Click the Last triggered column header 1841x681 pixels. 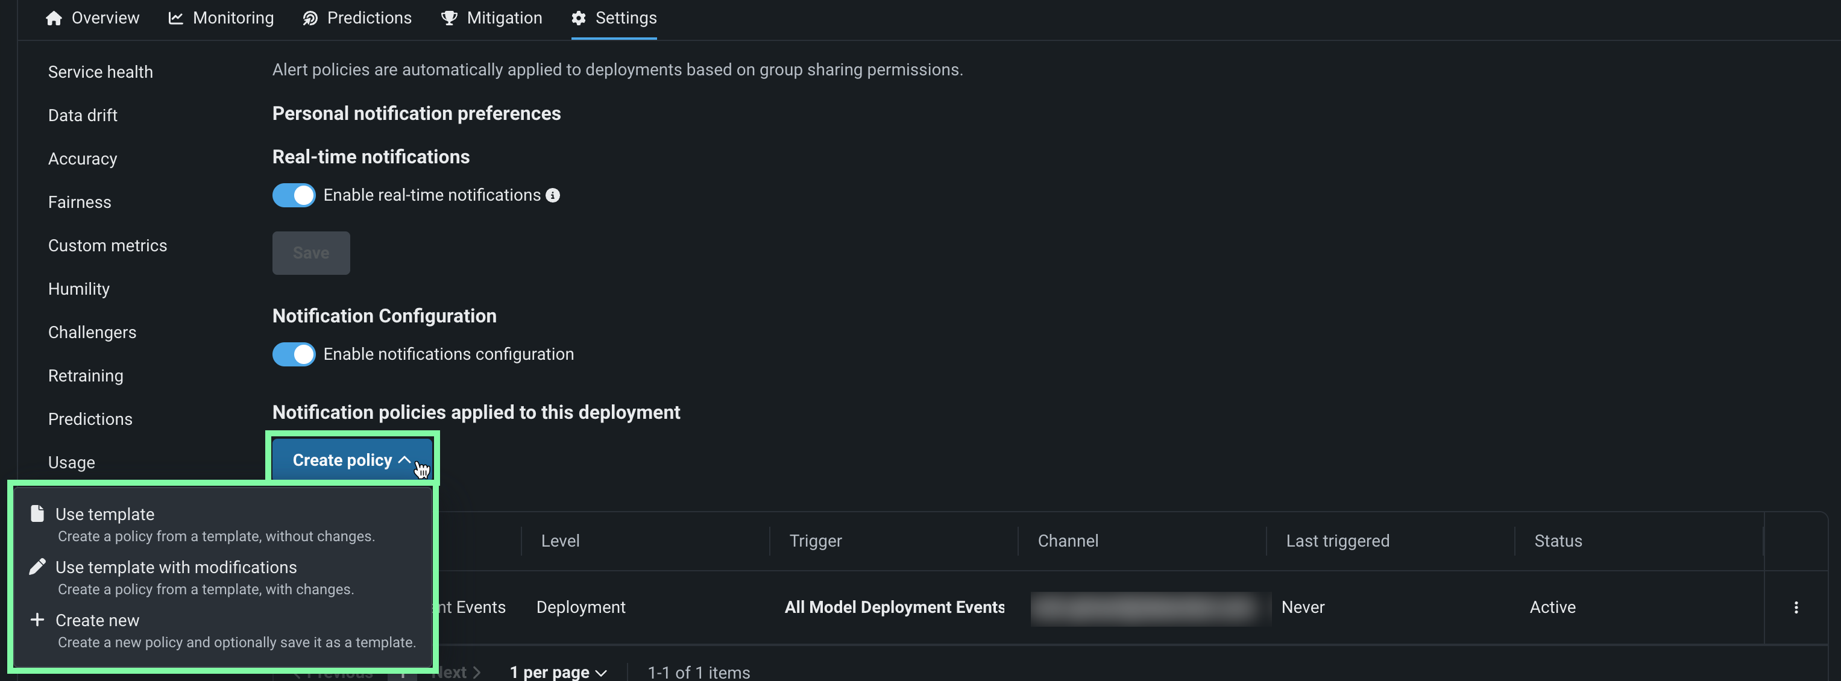1337,541
